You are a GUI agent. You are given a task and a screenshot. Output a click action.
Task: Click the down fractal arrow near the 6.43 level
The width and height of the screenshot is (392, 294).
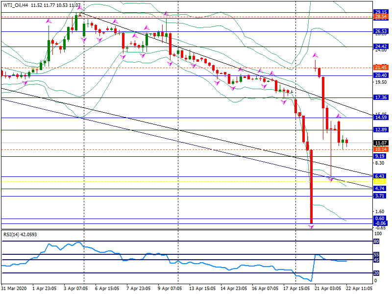click(x=331, y=180)
